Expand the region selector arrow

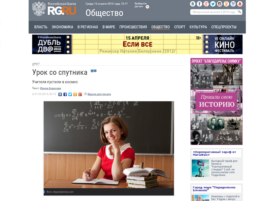(148, 7)
